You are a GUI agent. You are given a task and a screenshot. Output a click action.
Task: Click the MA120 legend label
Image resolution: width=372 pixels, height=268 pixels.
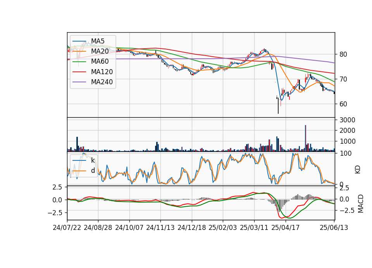pos(102,71)
